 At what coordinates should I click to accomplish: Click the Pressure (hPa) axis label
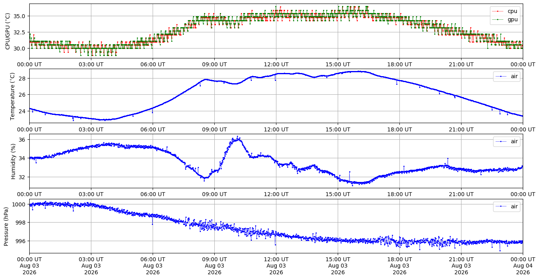click(6, 226)
